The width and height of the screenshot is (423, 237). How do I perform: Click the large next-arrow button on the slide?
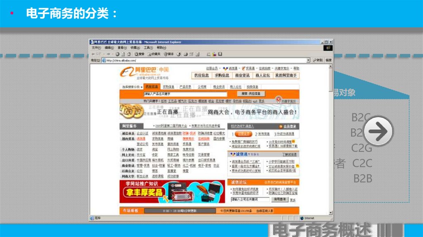click(378, 131)
